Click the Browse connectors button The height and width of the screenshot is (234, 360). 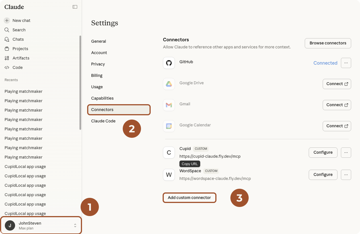(328, 43)
